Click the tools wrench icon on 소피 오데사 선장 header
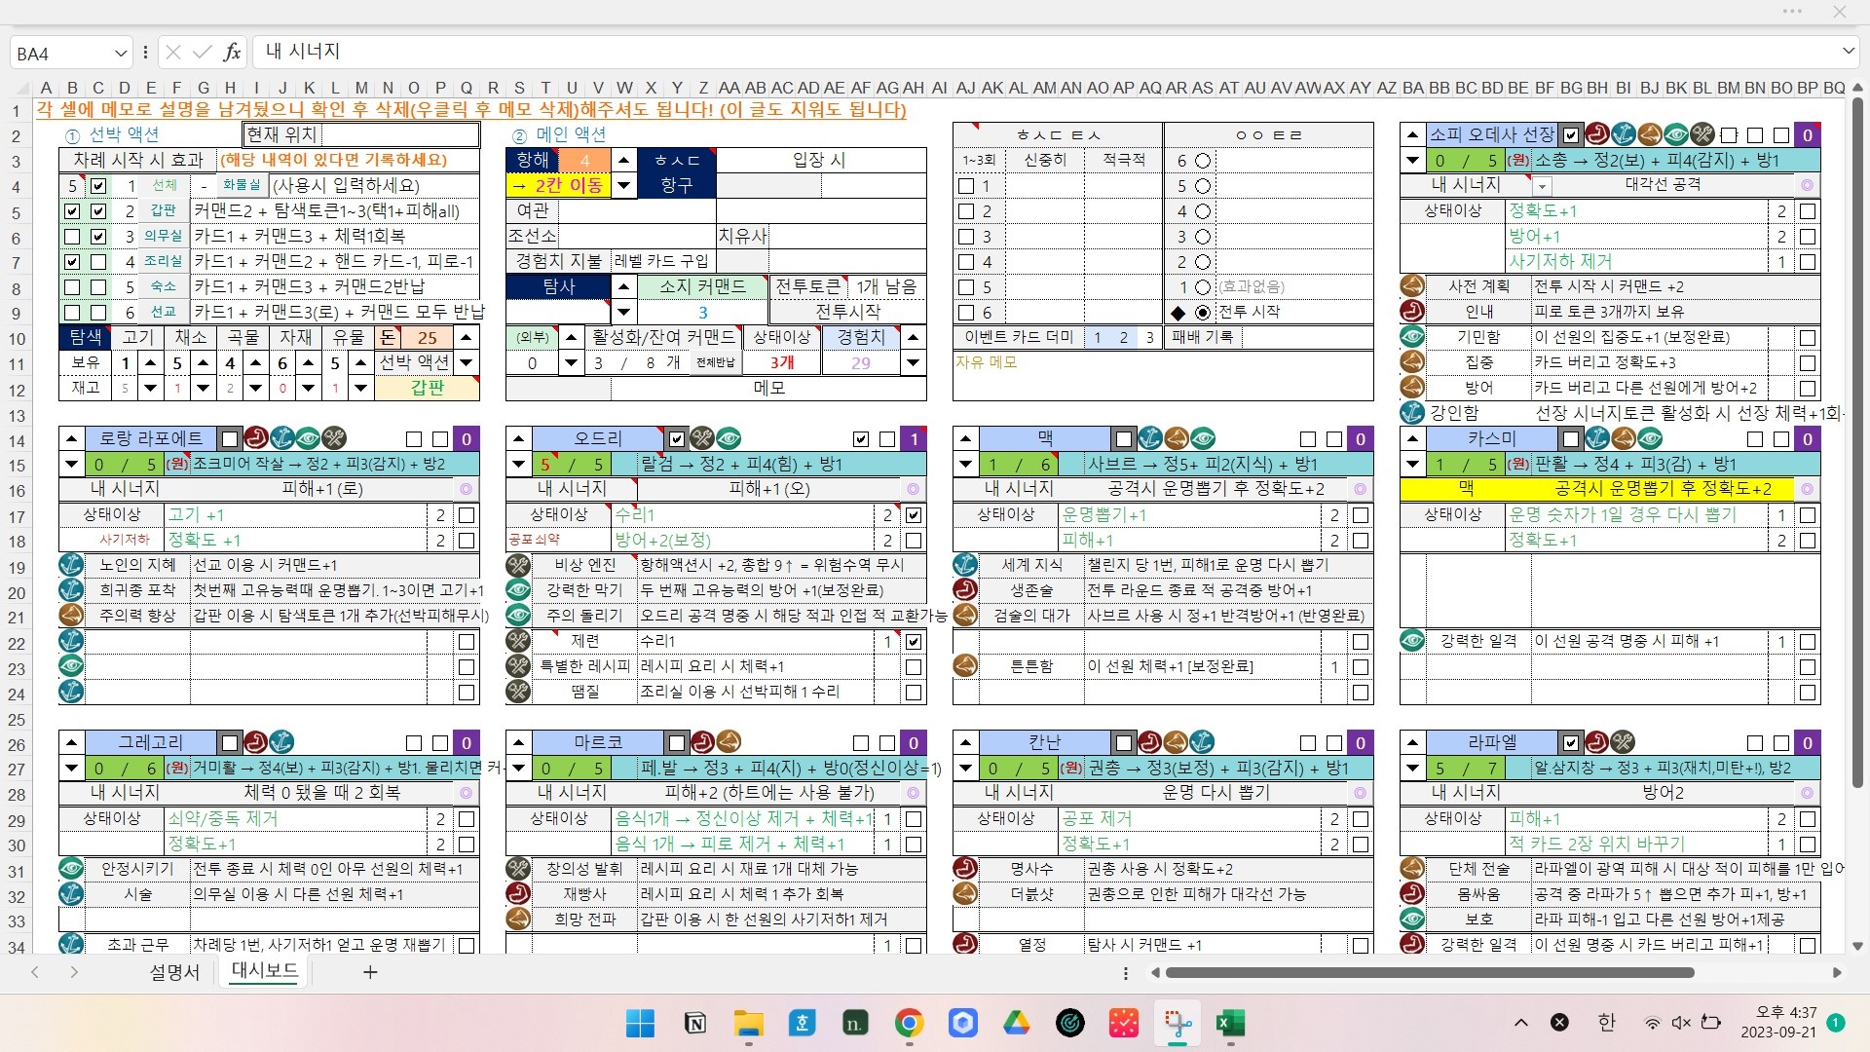 tap(1702, 134)
